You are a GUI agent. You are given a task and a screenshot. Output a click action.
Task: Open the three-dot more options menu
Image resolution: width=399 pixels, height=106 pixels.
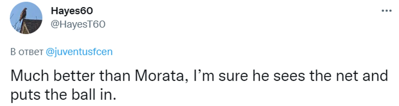[387, 11]
